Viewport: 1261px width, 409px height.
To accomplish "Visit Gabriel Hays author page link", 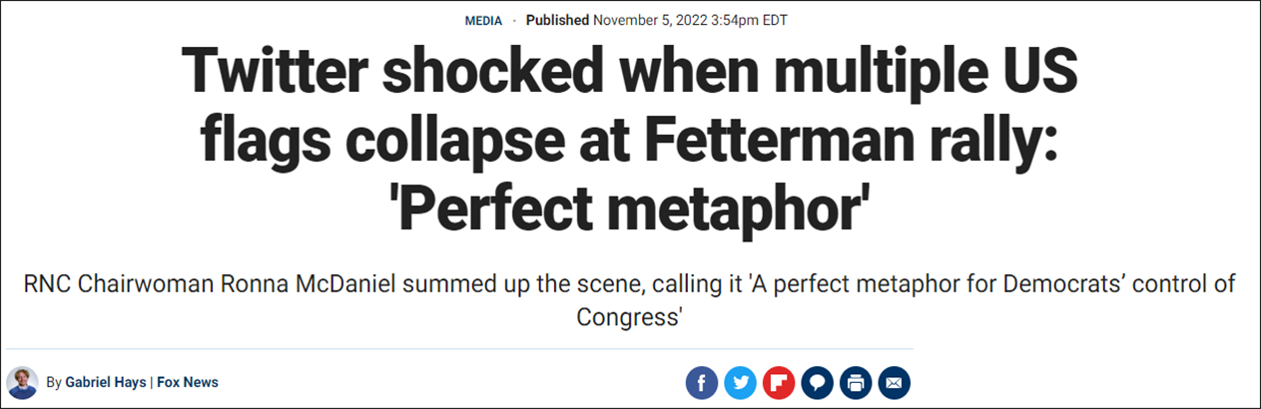I will [105, 382].
